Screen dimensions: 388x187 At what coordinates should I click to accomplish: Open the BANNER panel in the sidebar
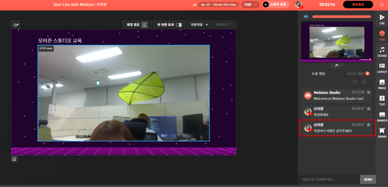[x=382, y=117]
